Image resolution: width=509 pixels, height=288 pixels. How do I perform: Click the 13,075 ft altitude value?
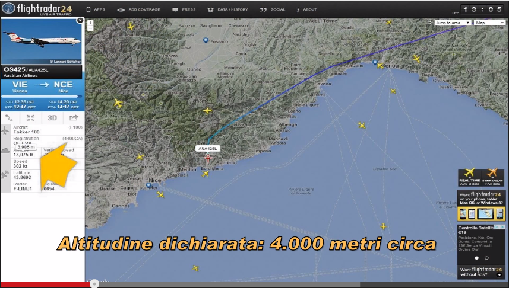(x=23, y=155)
